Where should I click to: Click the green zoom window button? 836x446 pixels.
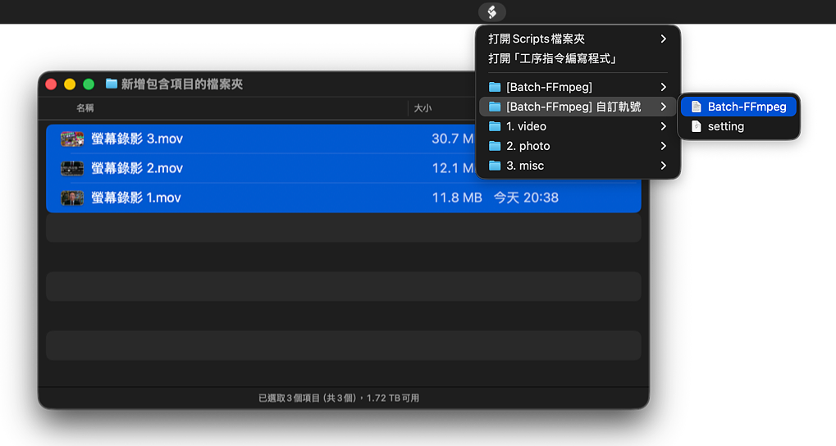click(89, 84)
